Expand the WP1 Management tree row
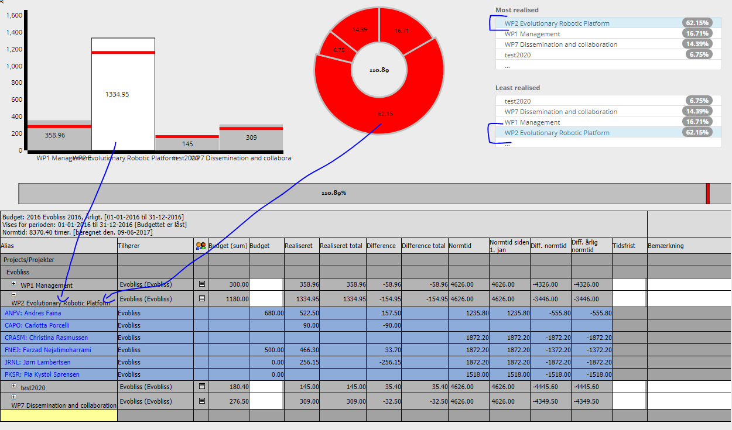Screen dimensions: 732x430 (13, 284)
